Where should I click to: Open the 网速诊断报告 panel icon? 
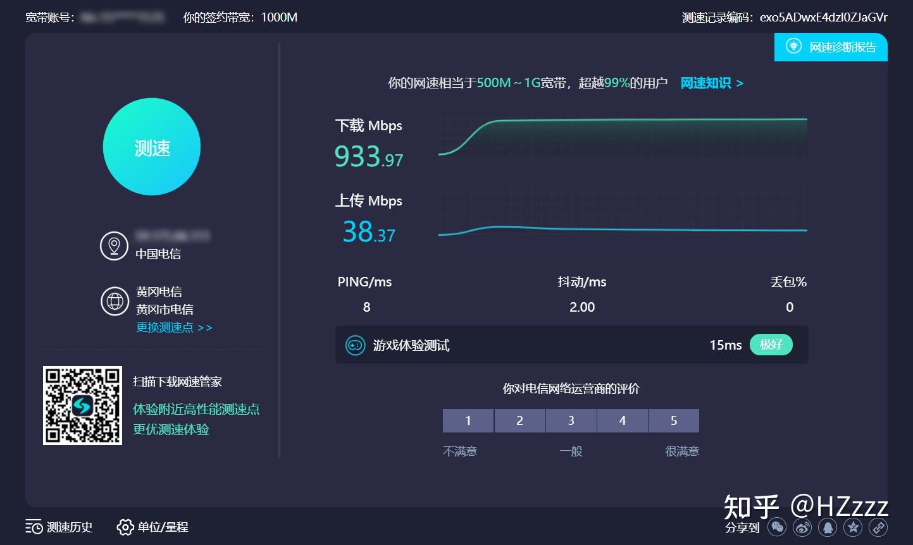pos(793,46)
